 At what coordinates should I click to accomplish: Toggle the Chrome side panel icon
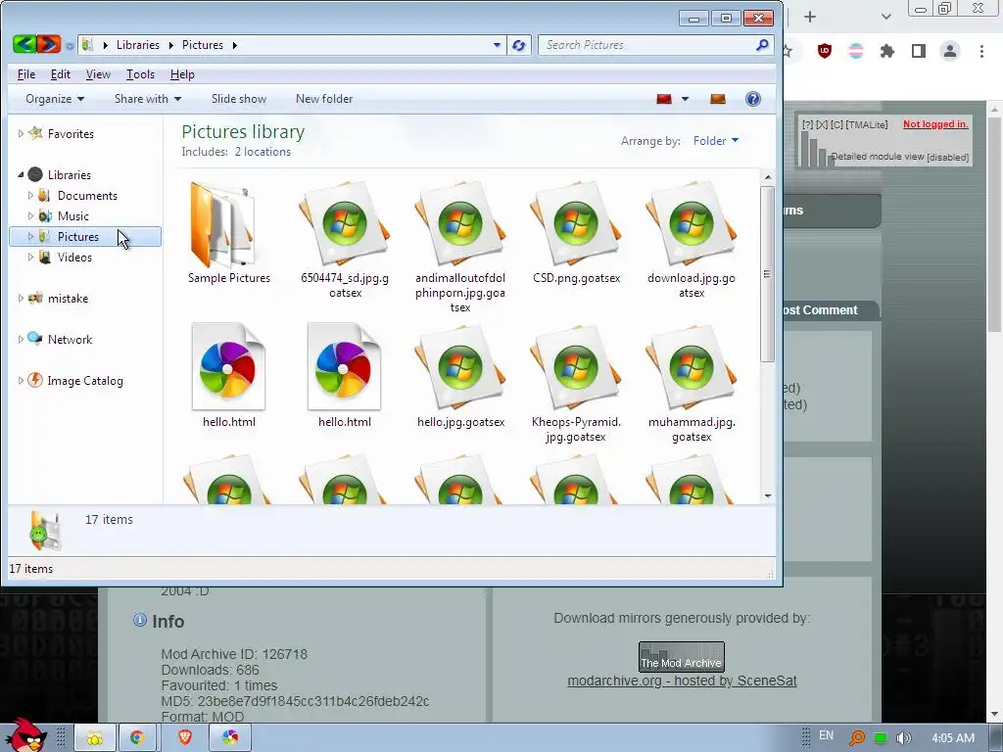[919, 51]
